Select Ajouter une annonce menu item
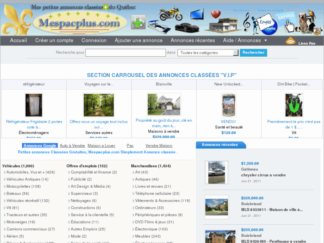 tap(139, 40)
